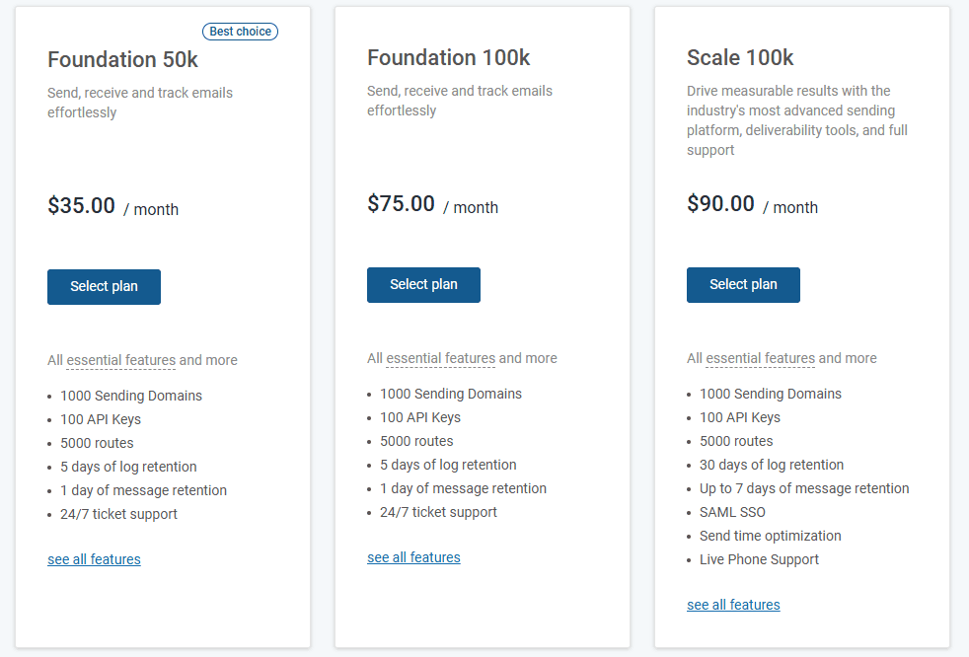Viewport: 969px width, 657px height.
Task: Click the Send time optimization feature
Action: click(770, 536)
